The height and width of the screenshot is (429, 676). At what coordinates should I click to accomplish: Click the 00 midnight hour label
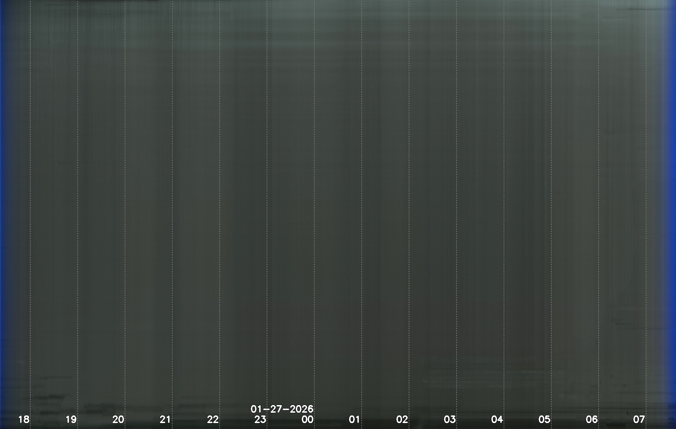coord(308,419)
